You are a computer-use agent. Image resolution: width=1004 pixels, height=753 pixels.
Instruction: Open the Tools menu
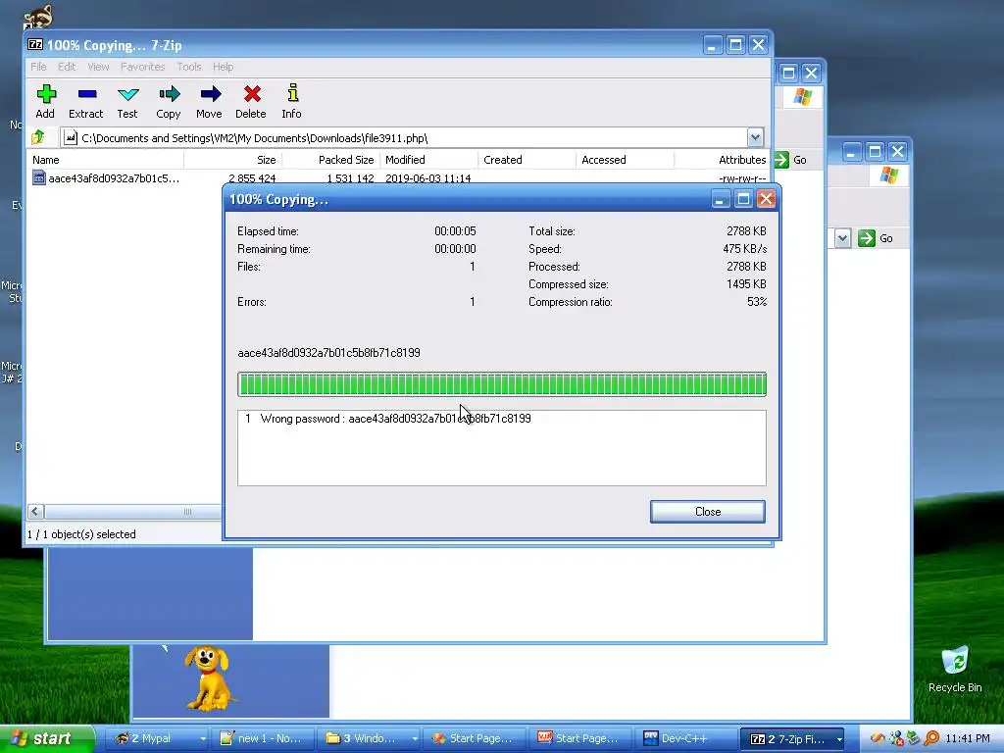[189, 67]
